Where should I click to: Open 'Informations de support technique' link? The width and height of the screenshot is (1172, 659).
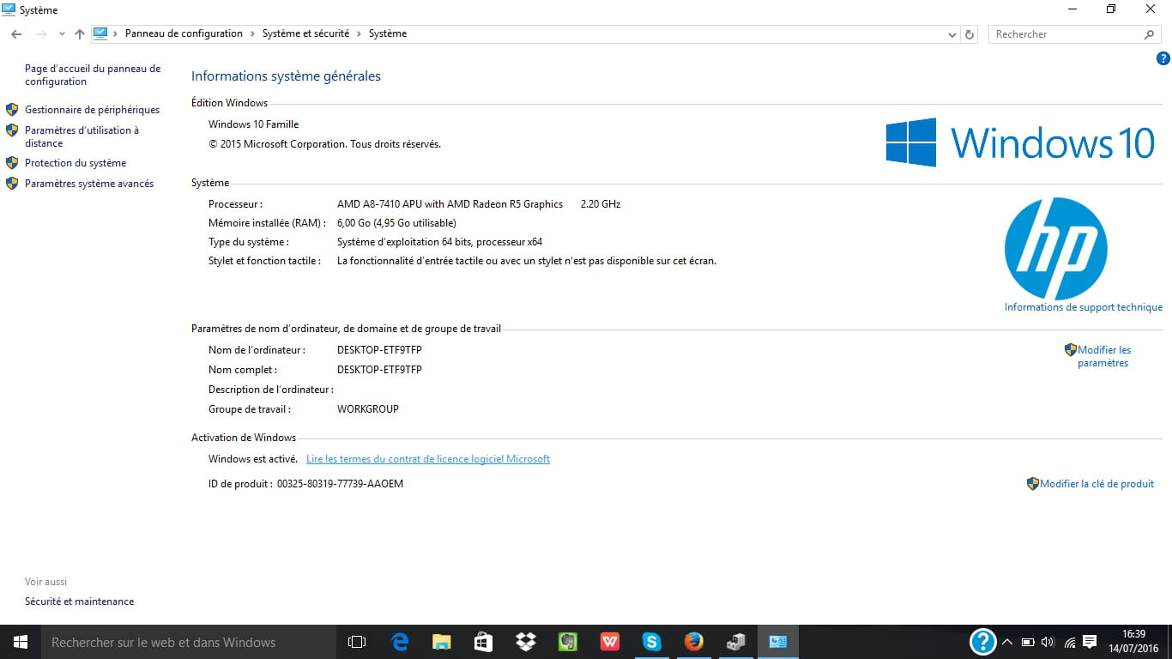1084,307
